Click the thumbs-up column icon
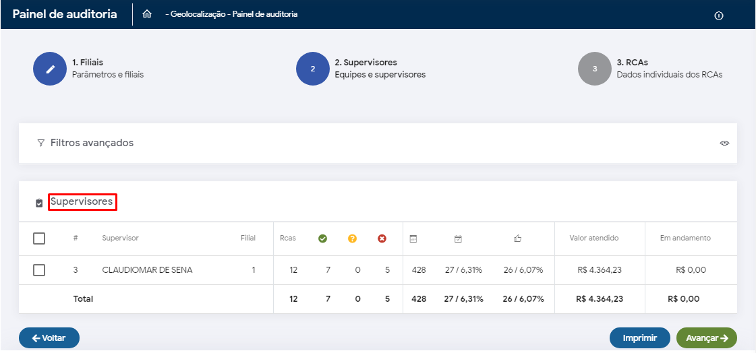The width and height of the screenshot is (756, 353). tap(518, 238)
